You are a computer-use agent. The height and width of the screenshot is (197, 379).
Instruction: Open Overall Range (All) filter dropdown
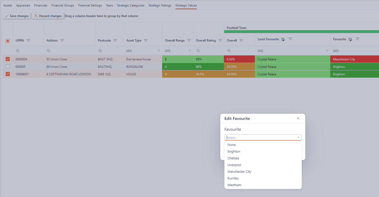(178, 51)
